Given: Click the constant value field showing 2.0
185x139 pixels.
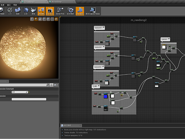Looking at the screenshot, I should point(20,92).
